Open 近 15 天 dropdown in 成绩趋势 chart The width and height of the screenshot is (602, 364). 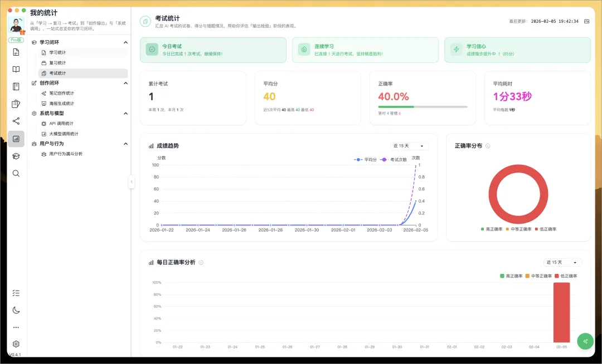click(410, 146)
